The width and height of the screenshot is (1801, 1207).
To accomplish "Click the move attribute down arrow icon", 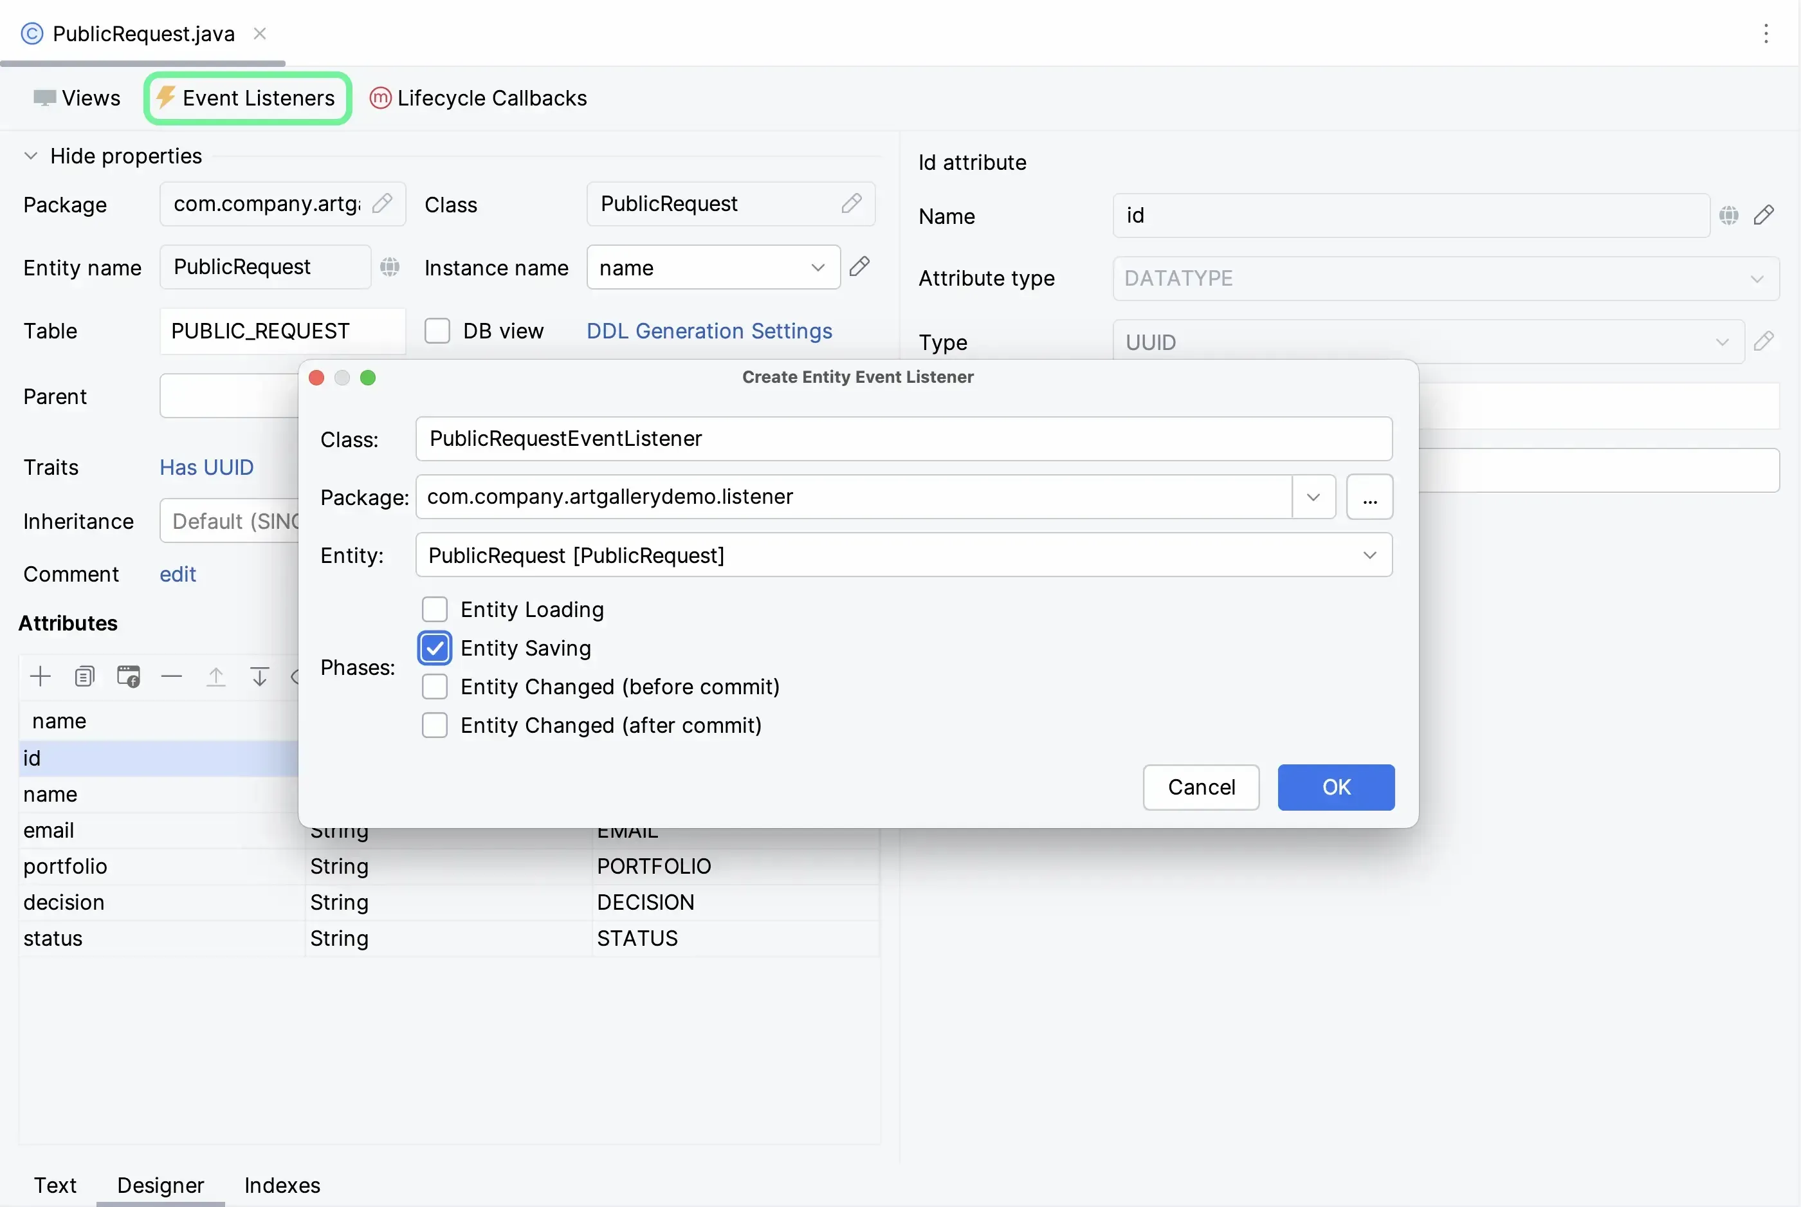I will [x=259, y=677].
